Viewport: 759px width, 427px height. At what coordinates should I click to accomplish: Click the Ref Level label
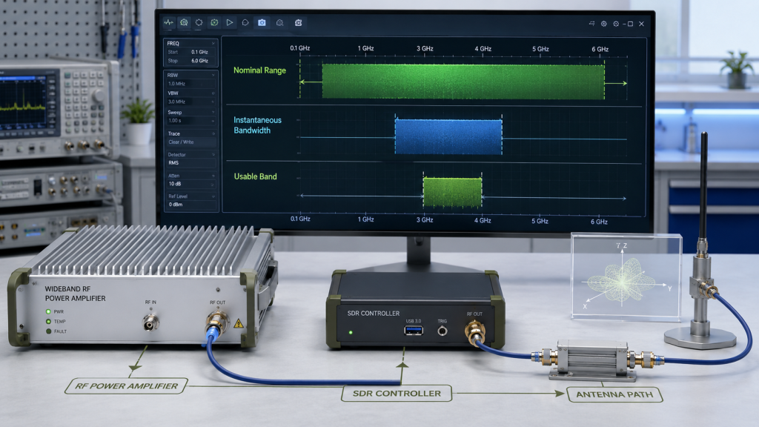(x=178, y=196)
